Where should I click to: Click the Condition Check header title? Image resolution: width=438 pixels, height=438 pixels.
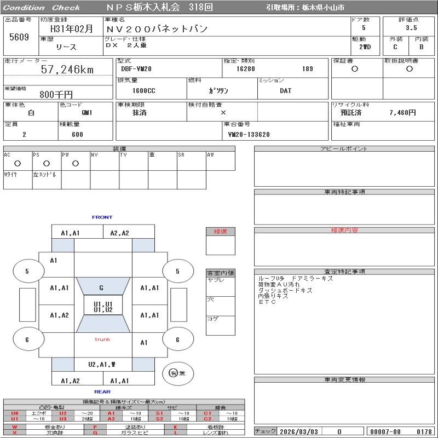[x=42, y=8]
